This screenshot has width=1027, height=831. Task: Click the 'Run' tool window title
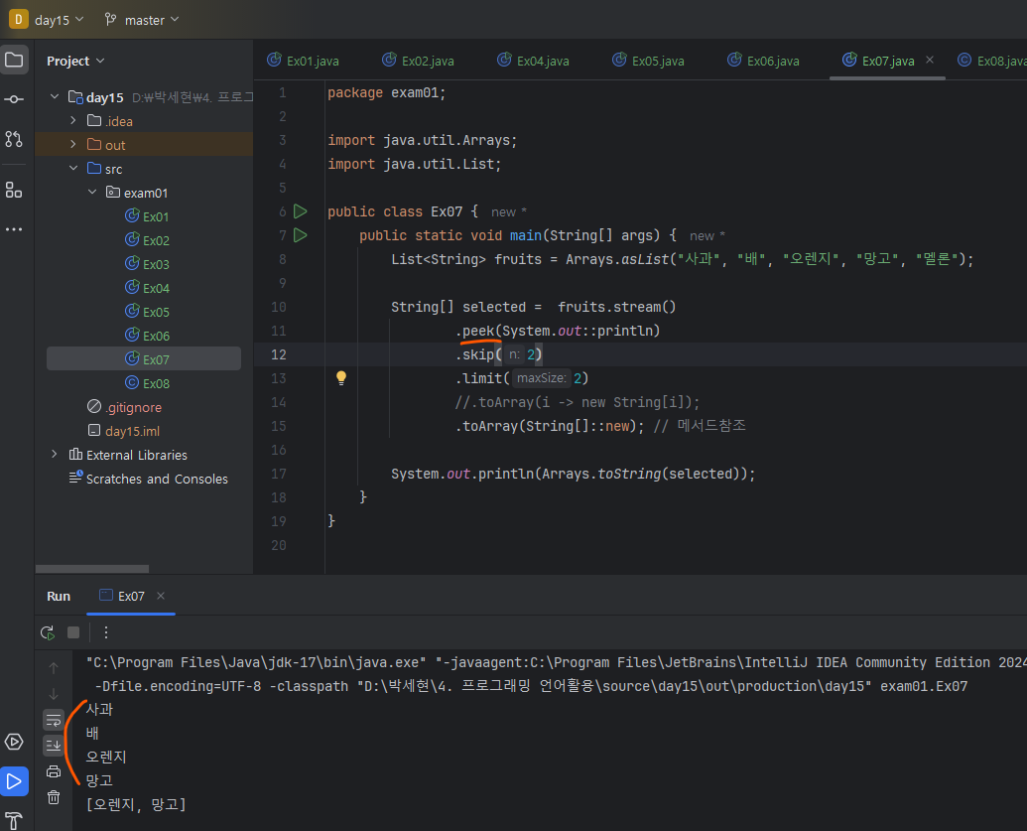tap(59, 596)
